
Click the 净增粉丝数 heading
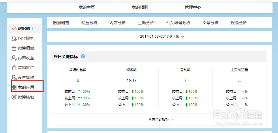pyautogui.click(x=78, y=70)
